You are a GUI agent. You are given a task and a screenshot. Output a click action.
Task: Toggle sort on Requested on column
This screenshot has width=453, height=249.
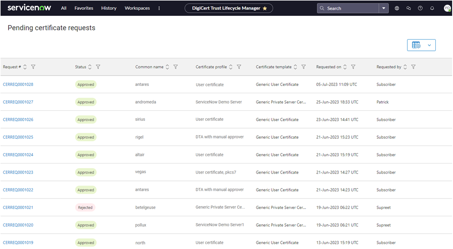[x=345, y=67]
